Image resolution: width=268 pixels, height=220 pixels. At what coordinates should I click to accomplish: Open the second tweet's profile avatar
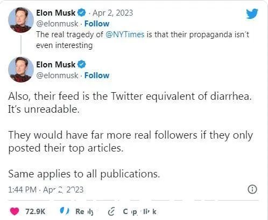pos(21,70)
